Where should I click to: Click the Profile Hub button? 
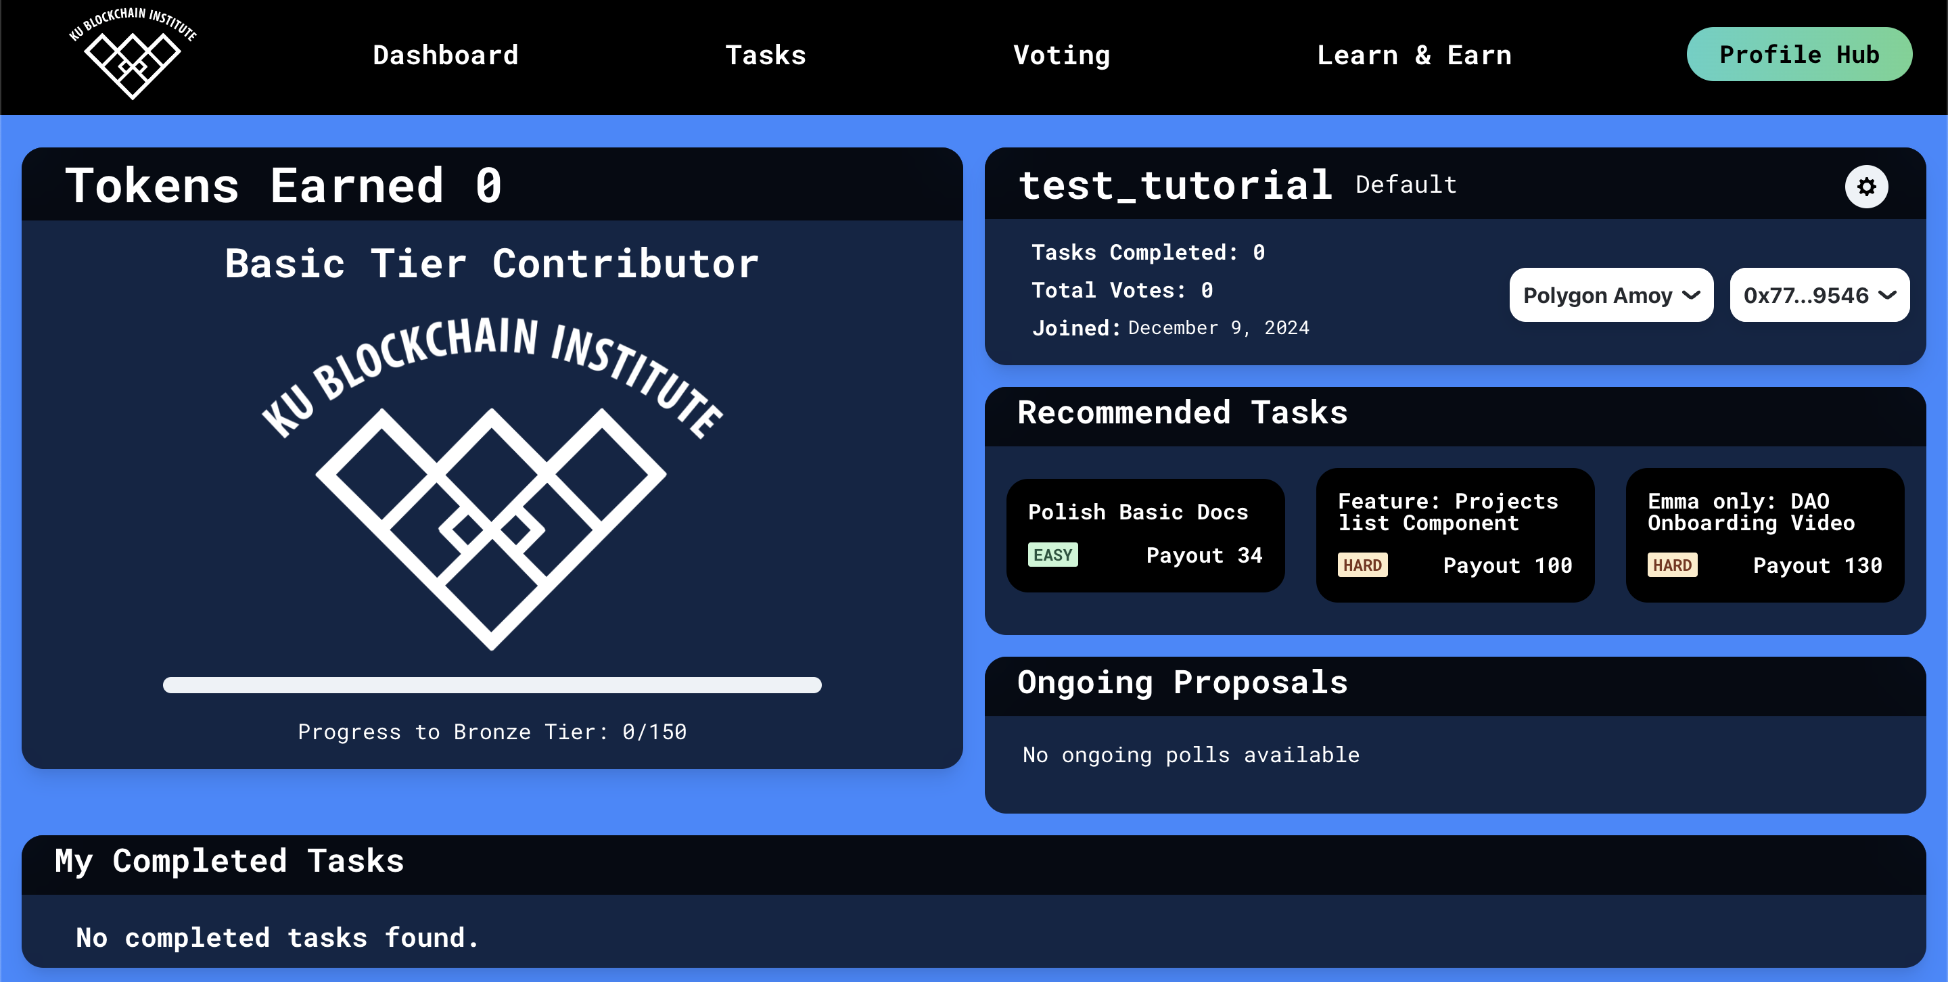1799,54
